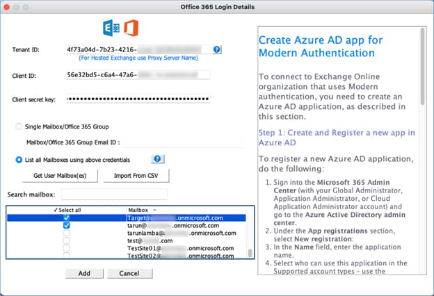
Task: Click Import From CSV button
Action: click(136, 176)
